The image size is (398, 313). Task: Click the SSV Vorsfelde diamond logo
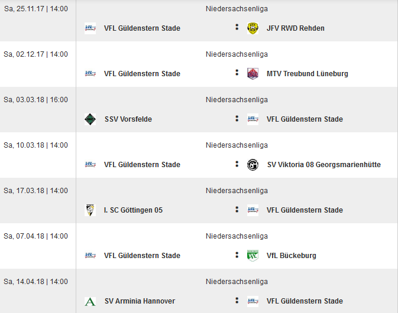[90, 119]
